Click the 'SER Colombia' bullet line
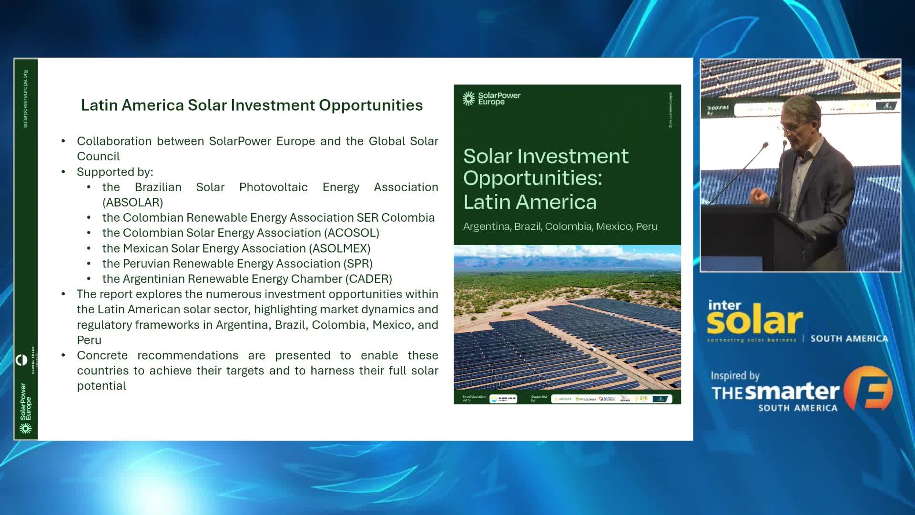Image resolution: width=915 pixels, height=515 pixels. coord(268,217)
